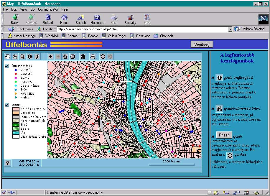
Task: Go to previous map extent arrow
Action: coord(51,57)
